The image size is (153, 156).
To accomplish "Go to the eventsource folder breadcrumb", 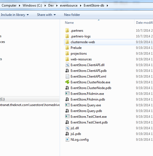I will (x=69, y=5).
